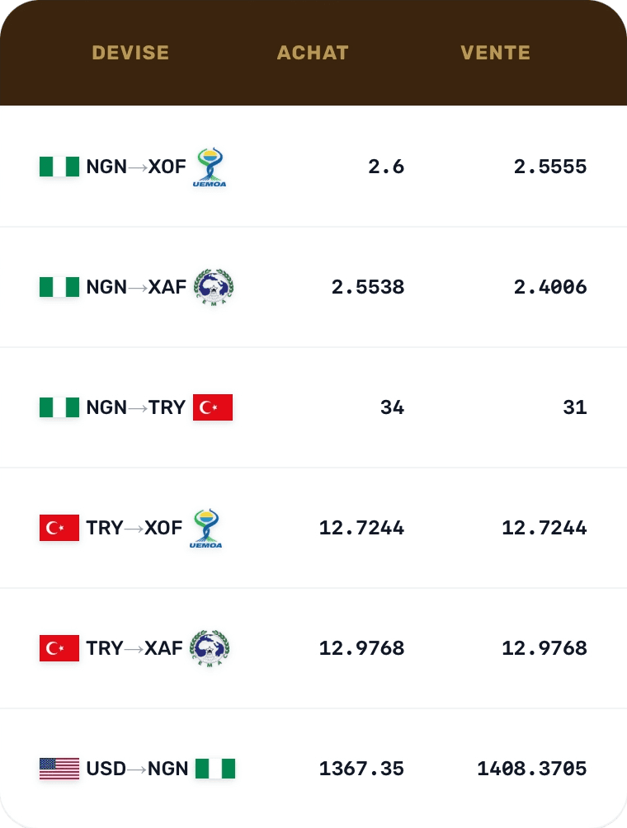Click the UEMOA logo in TRY→XOF row
Image resolution: width=627 pixels, height=828 pixels.
click(206, 529)
